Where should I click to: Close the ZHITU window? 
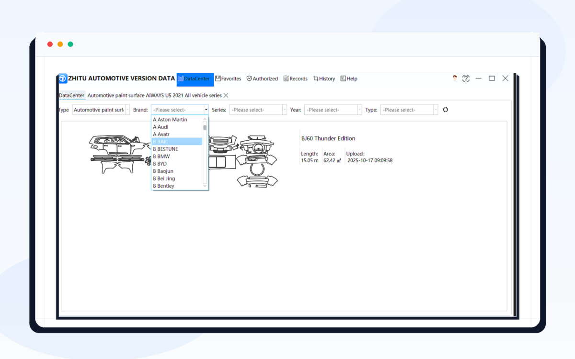pos(505,79)
